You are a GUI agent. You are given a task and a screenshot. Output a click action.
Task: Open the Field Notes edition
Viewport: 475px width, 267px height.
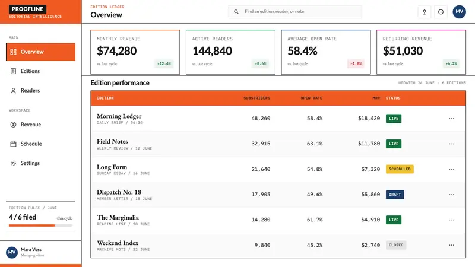[x=112, y=141]
